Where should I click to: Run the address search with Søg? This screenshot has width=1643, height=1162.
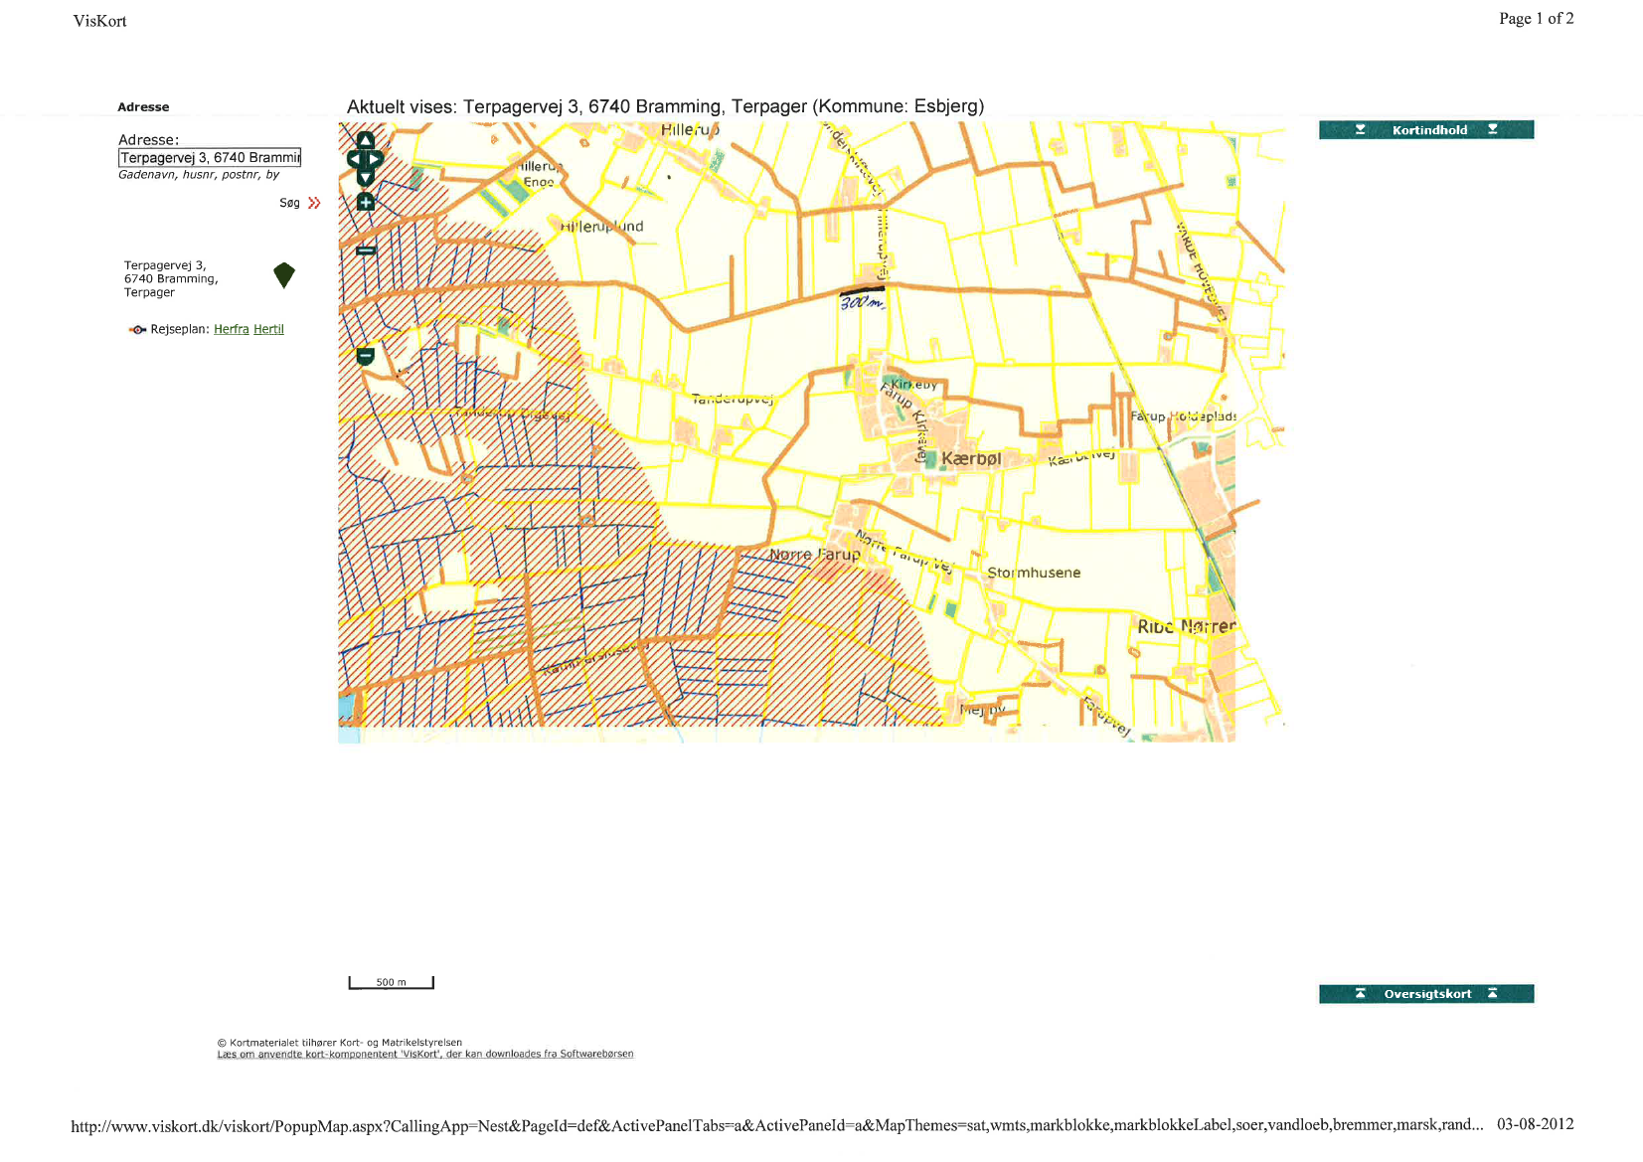(300, 203)
